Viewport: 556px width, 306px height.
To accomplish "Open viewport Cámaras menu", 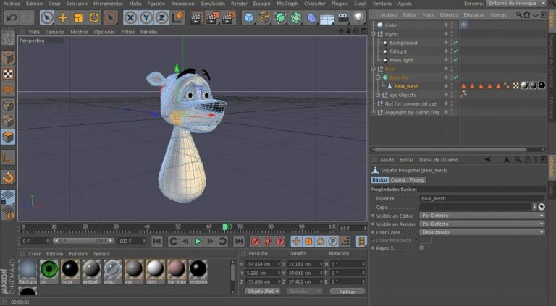I will (55, 32).
